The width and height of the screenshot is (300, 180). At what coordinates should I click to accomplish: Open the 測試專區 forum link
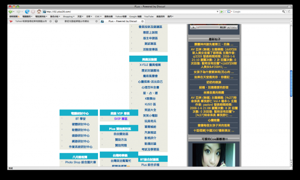[x=150, y=43]
